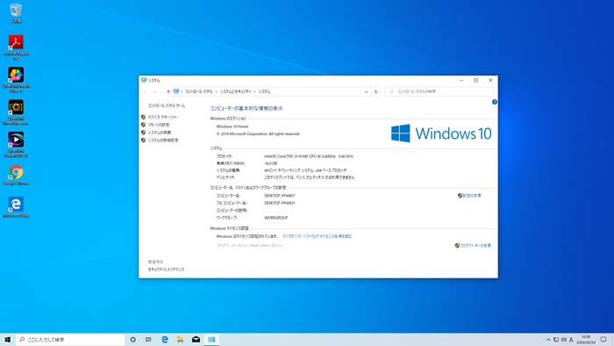Show hidden system tray icons
The width and height of the screenshot is (614, 346).
(x=548, y=339)
